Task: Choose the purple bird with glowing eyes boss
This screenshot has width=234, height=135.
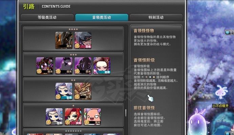Action: point(64,66)
